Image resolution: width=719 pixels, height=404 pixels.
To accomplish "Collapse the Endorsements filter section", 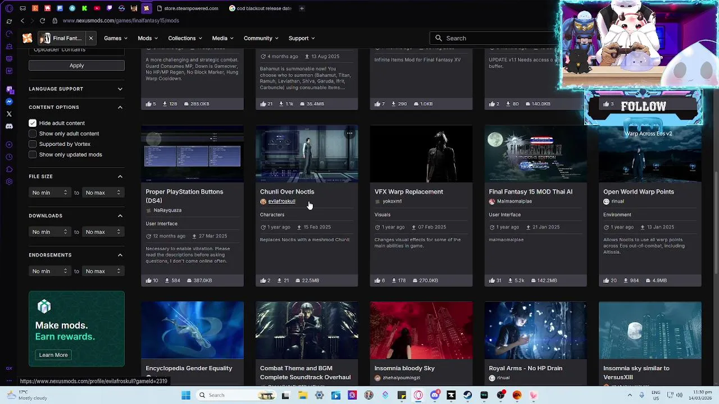I will [x=120, y=255].
